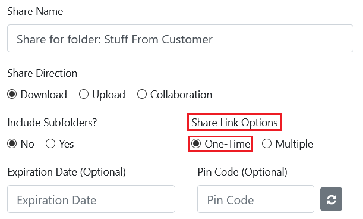Screen dimensions: 363x219
Task: Click the Pin Code (Optional) label
Action: (x=242, y=172)
